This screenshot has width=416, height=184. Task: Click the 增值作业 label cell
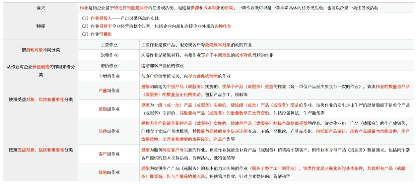[x=109, y=66]
